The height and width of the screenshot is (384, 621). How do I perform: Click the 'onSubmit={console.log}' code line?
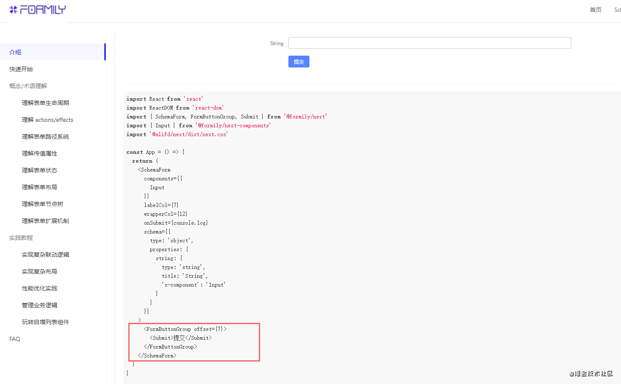tap(176, 223)
